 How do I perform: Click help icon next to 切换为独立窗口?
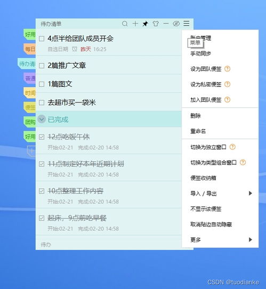pos(232,147)
